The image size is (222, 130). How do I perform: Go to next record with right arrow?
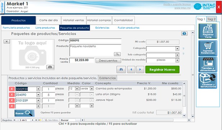point(140,70)
